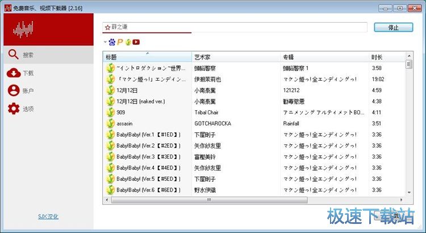This screenshot has height=233, width=426.
Task: Open the Download (下载) sidebar section
Action: 48,73
